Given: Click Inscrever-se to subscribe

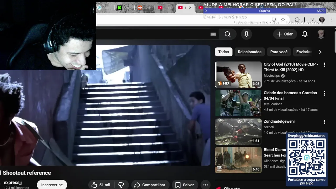Looking at the screenshot, I should click(x=52, y=185).
